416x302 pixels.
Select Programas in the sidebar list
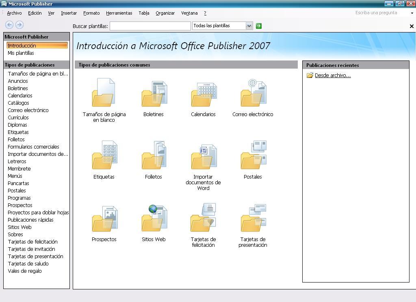coord(19,198)
